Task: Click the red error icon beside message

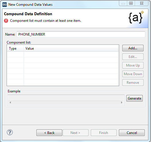Action: coord(6,21)
